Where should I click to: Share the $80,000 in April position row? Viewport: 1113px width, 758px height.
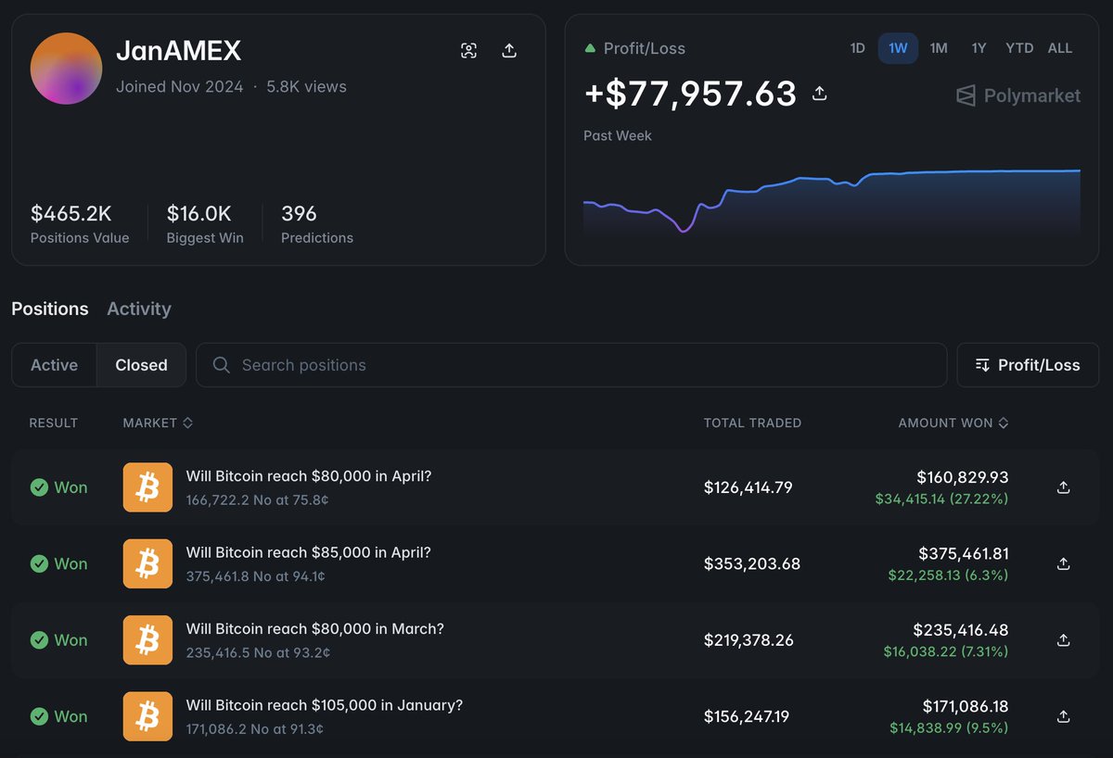click(x=1064, y=487)
